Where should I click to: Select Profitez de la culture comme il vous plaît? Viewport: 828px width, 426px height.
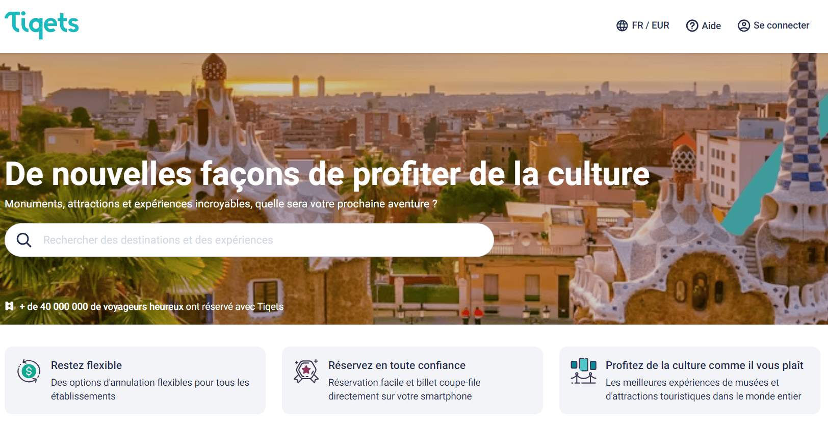tap(704, 365)
